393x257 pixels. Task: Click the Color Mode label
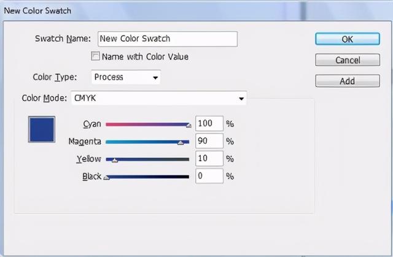[44, 98]
